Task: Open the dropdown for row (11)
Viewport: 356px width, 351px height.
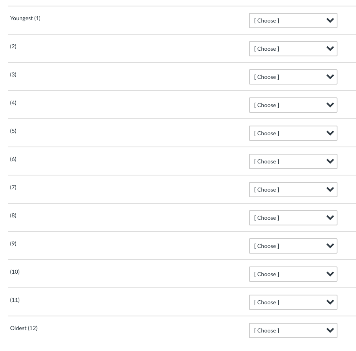Action: coord(293,302)
